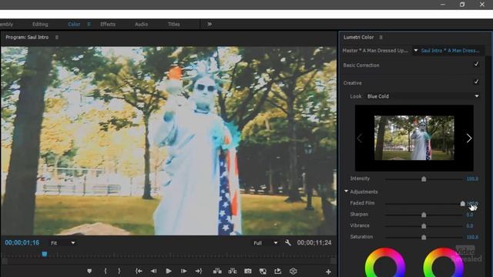Click the Mark Out bracket button
493x277 pixels.
tap(119, 271)
